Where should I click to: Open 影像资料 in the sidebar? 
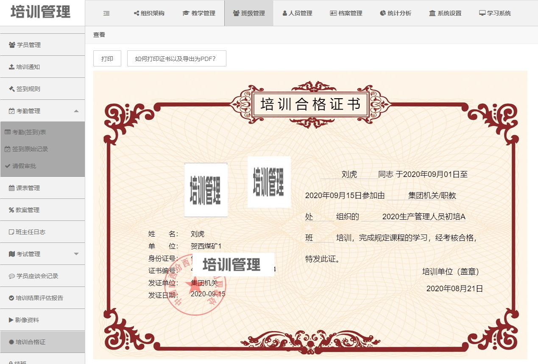click(x=25, y=320)
